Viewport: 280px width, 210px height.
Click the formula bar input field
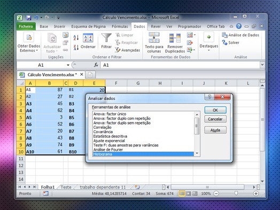coord(181,65)
